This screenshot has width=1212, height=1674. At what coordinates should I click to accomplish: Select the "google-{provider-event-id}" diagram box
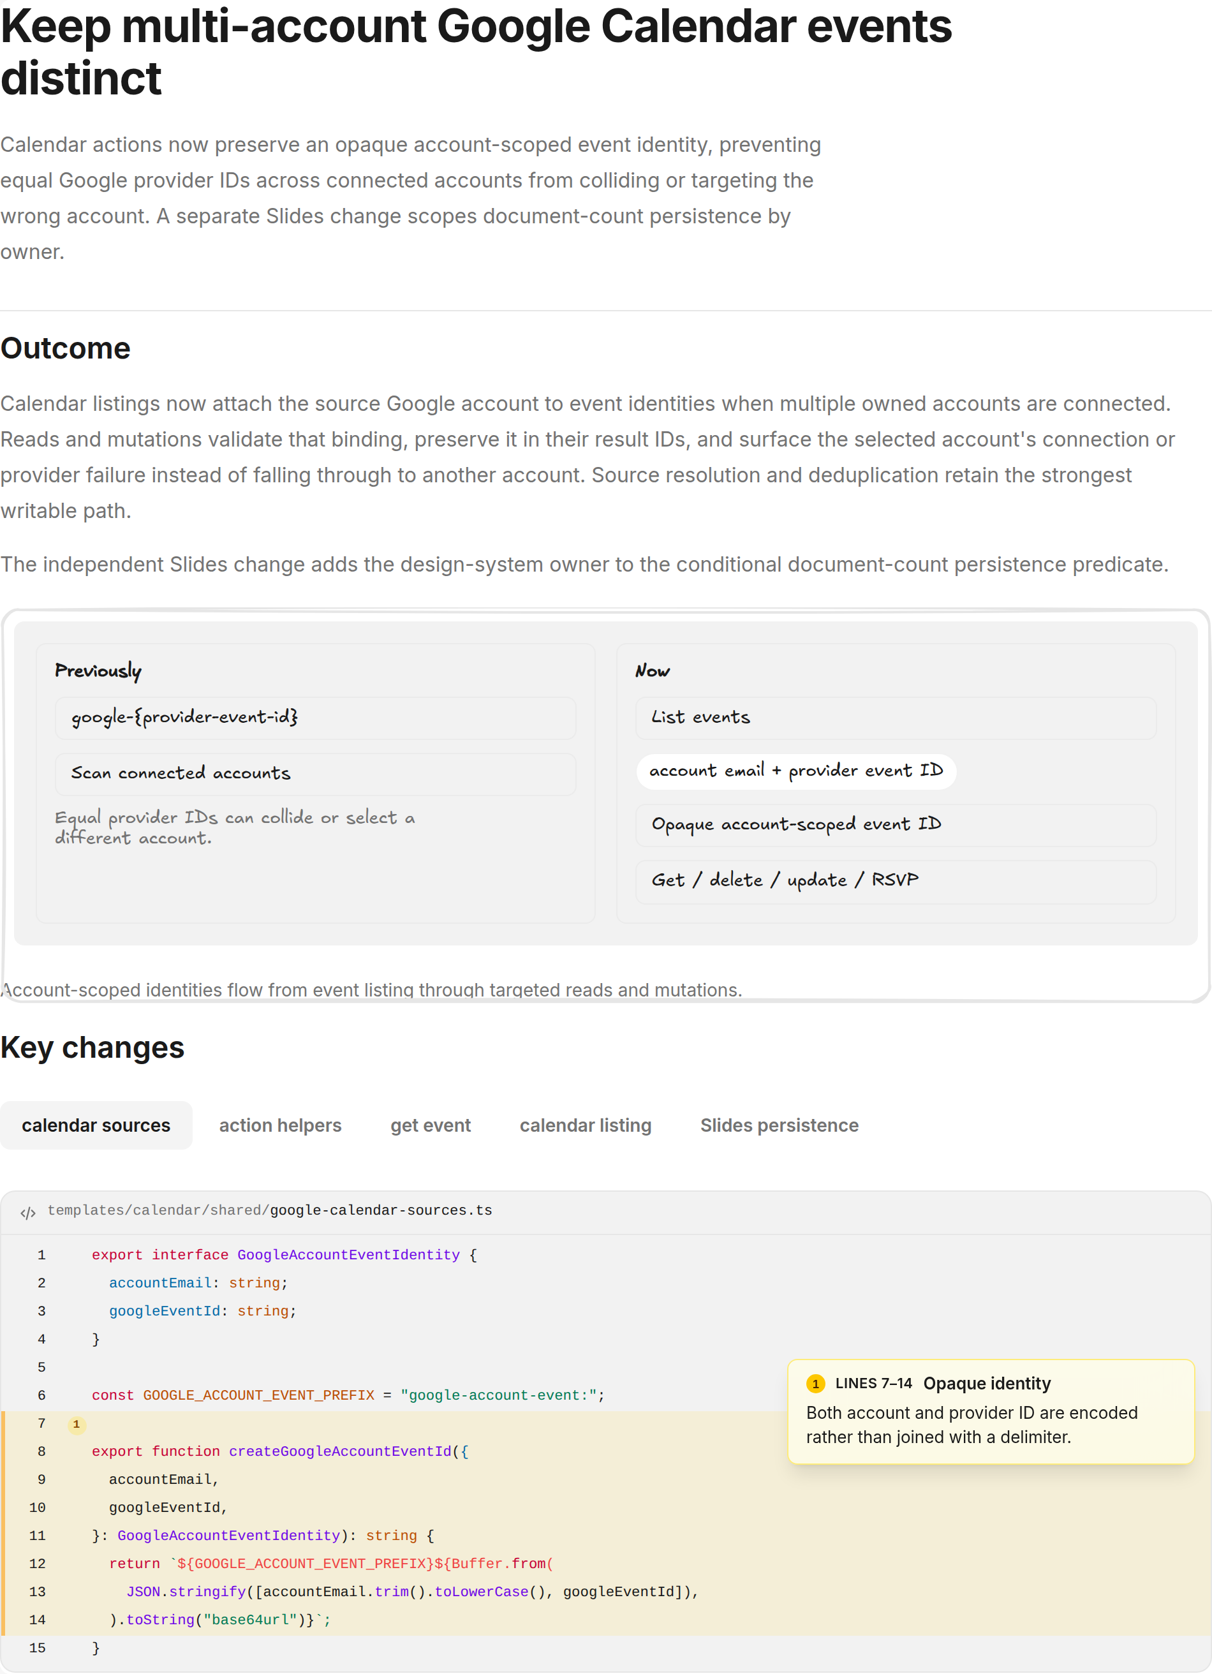315,718
